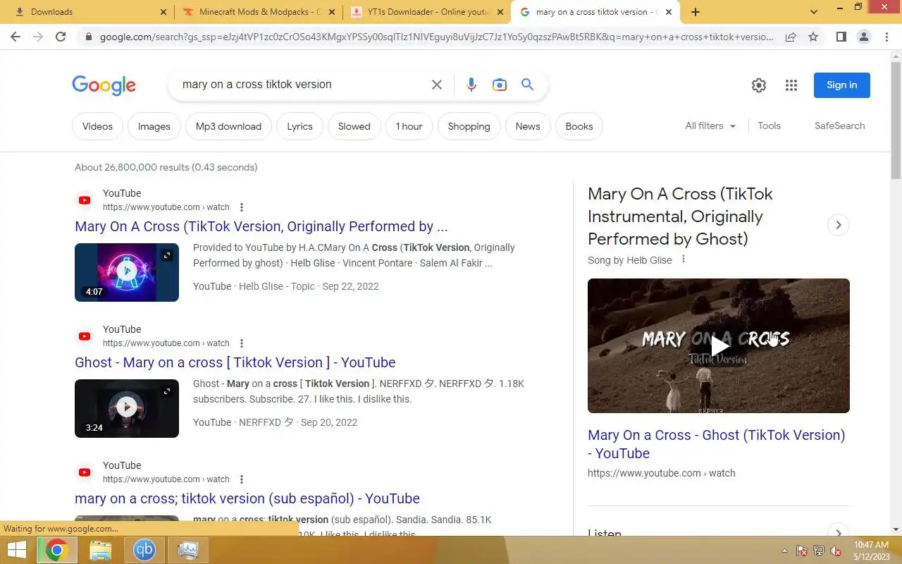Screen dimensions: 902x564
Task: Open the Chrome profile menu
Action: tap(863, 37)
